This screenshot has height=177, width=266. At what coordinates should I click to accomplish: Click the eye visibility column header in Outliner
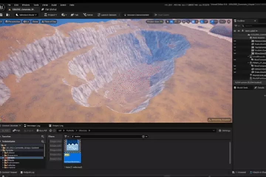tap(235, 31)
